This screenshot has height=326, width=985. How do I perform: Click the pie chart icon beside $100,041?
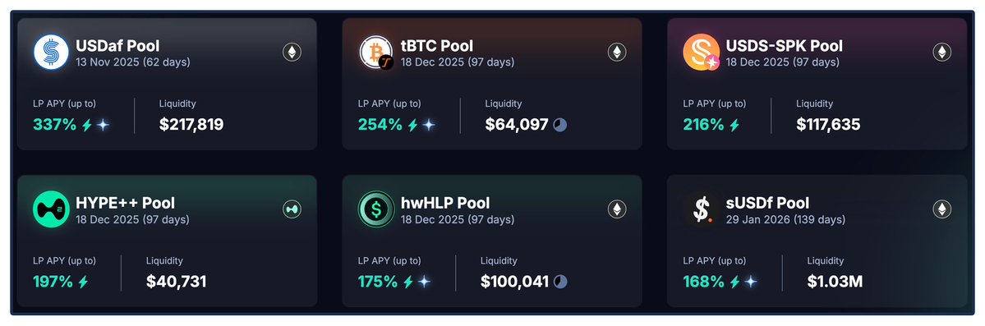click(x=559, y=282)
